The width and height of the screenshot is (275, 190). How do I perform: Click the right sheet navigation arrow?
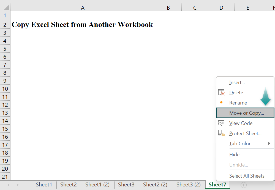pos(18,184)
